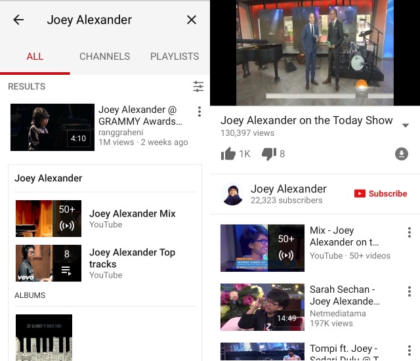Download the video for offline viewing
This screenshot has height=361, width=420.
401,154
